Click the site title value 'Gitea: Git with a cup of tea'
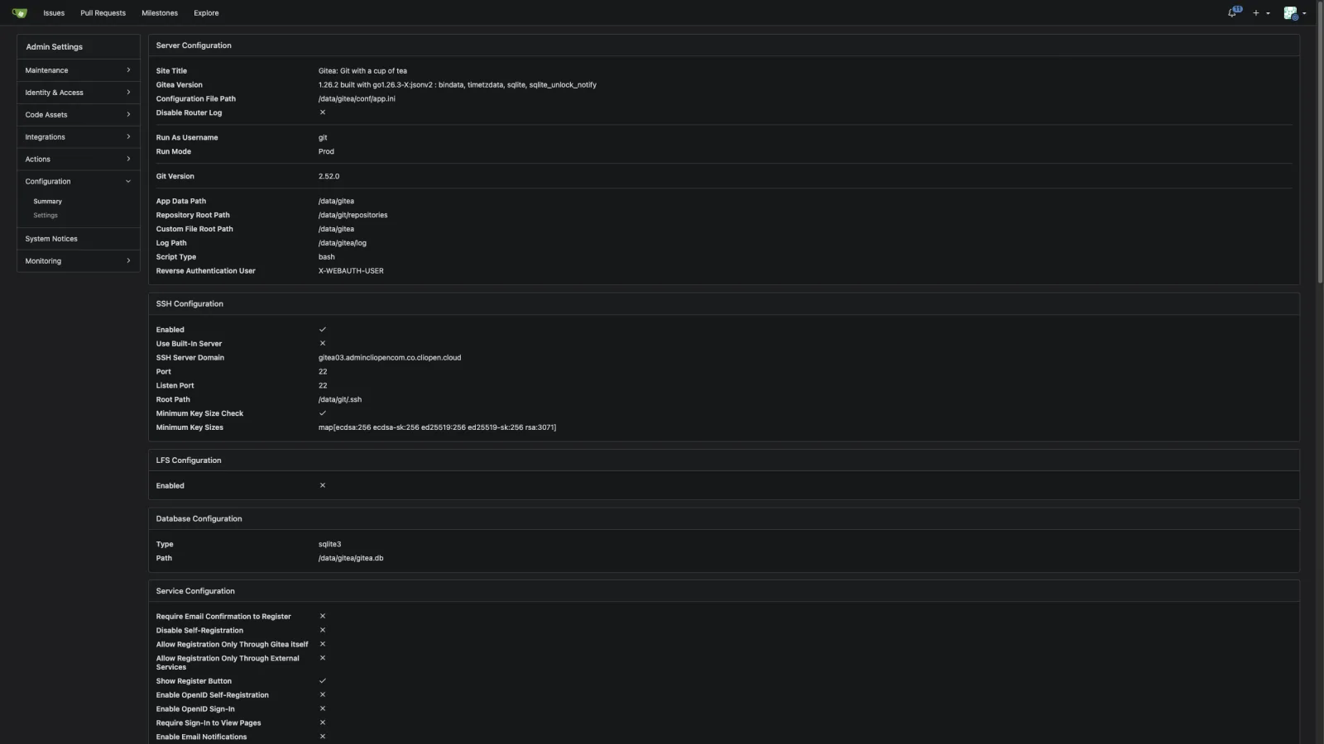Screen dimensions: 1324x744 pyautogui.click(x=362, y=71)
